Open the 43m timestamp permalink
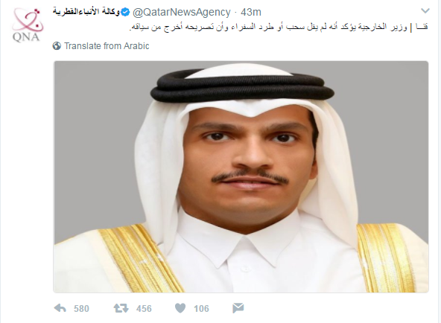 [251, 13]
